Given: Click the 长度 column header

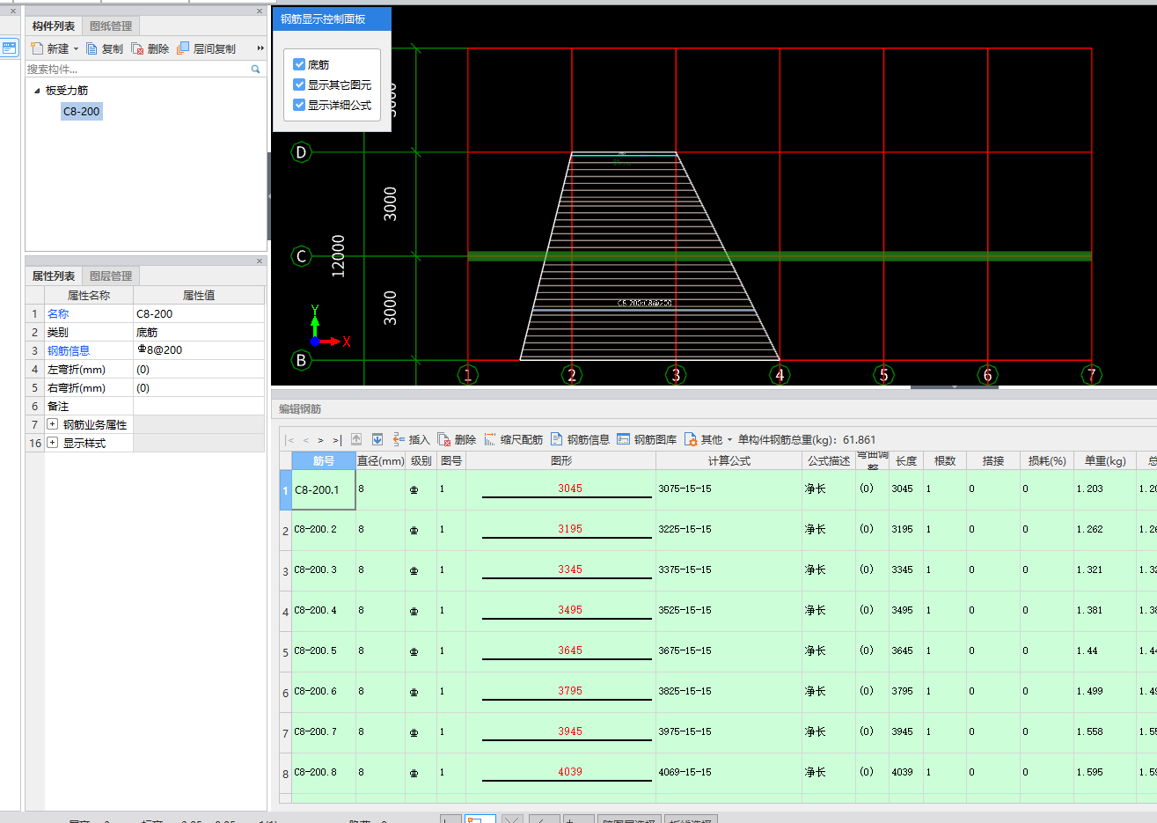Looking at the screenshot, I should click(x=906, y=461).
